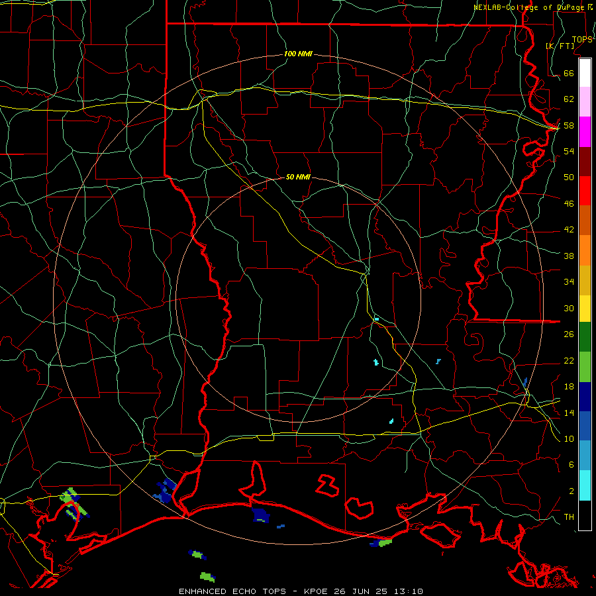This screenshot has height=596, width=596.
Task: Click the "KPOE" radar site identifier
Action: click(317, 591)
